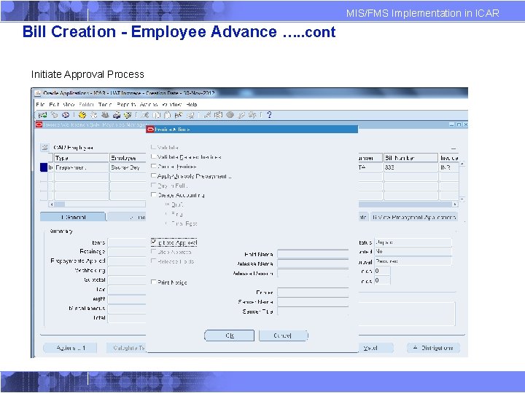Check the Stop Approval checkbox

tap(153, 251)
